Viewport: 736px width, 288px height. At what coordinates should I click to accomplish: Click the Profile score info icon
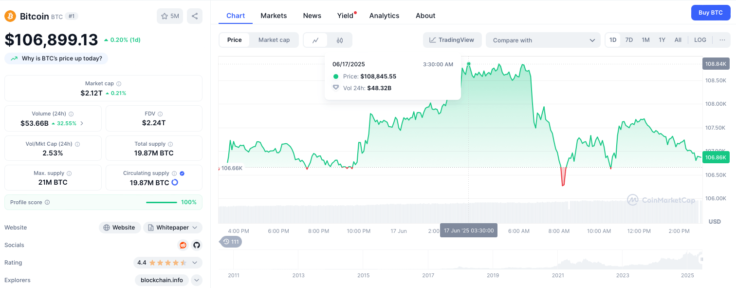point(47,202)
